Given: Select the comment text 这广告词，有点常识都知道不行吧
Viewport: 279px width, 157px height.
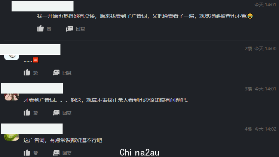Looking at the screenshot, I should pyautogui.click(x=63, y=140).
